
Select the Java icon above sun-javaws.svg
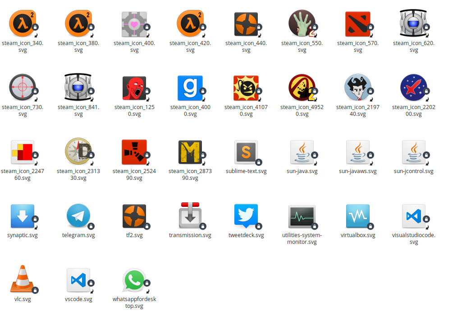[358, 152]
